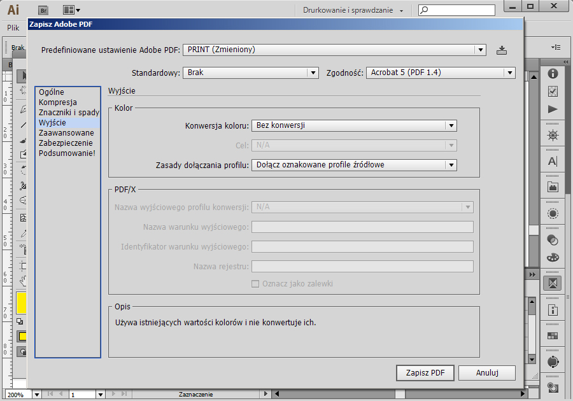Image resolution: width=573 pixels, height=401 pixels.
Task: Open the dotted circle panel icon
Action: coord(553,213)
